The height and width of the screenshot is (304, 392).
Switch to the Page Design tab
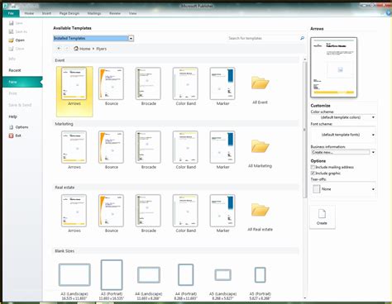(69, 13)
